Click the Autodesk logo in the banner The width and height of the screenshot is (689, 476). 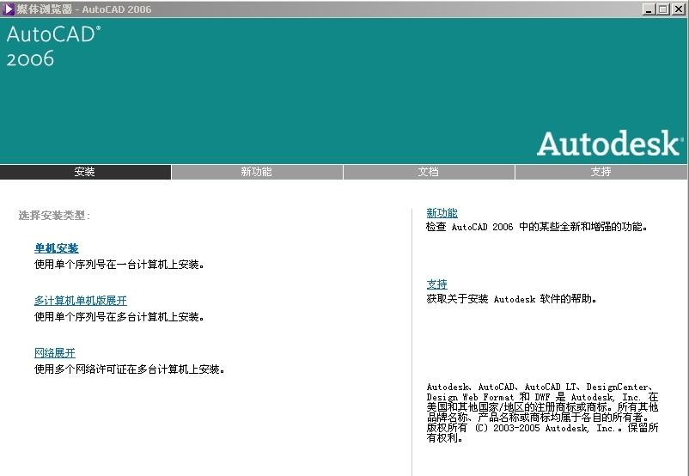[x=609, y=143]
